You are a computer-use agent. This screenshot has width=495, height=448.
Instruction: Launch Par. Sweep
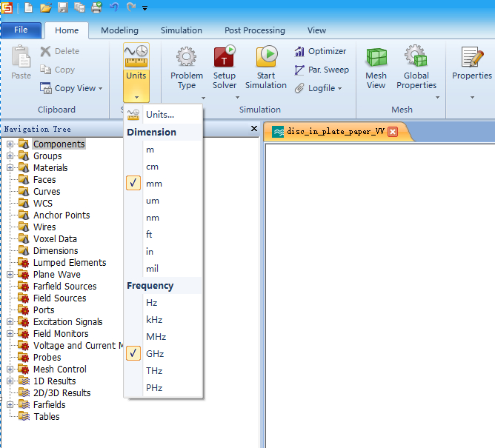tap(322, 70)
